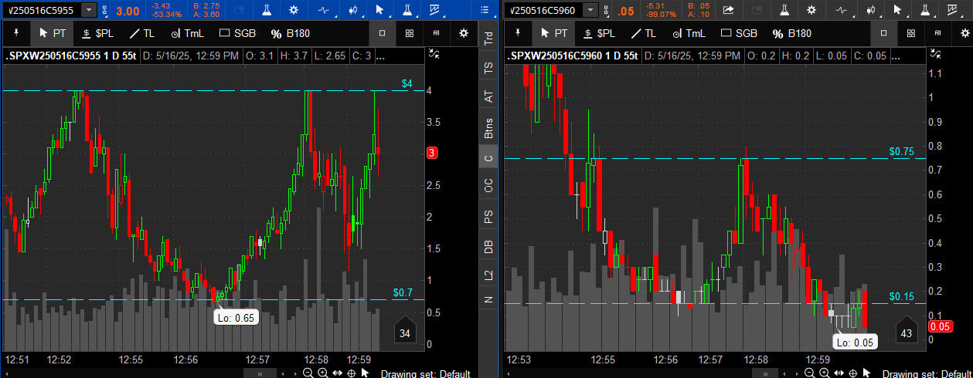Click the 34 expansion area button on left chart
Image resolution: width=973 pixels, height=378 pixels.
pyautogui.click(x=403, y=333)
